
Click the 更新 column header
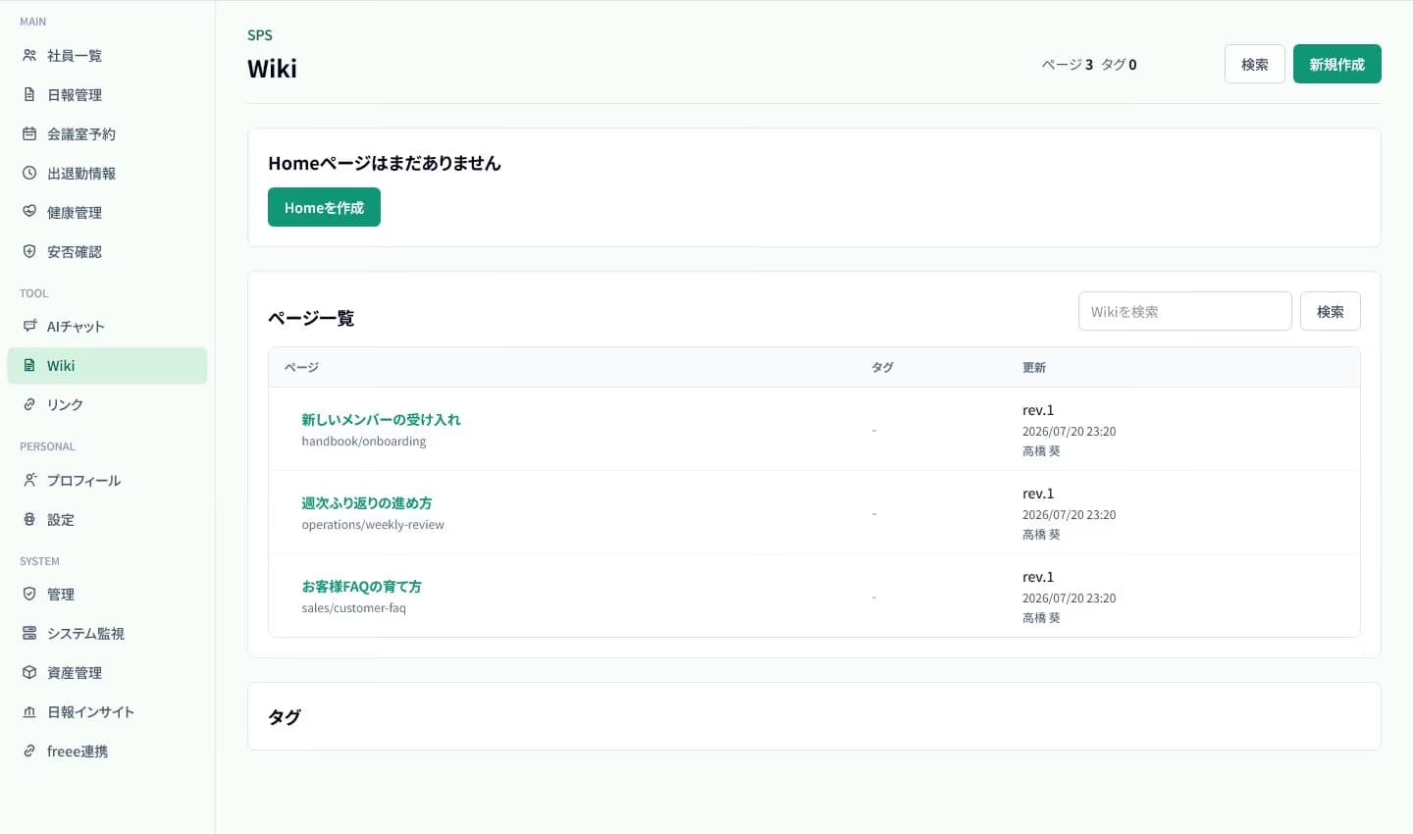pyautogui.click(x=1034, y=367)
